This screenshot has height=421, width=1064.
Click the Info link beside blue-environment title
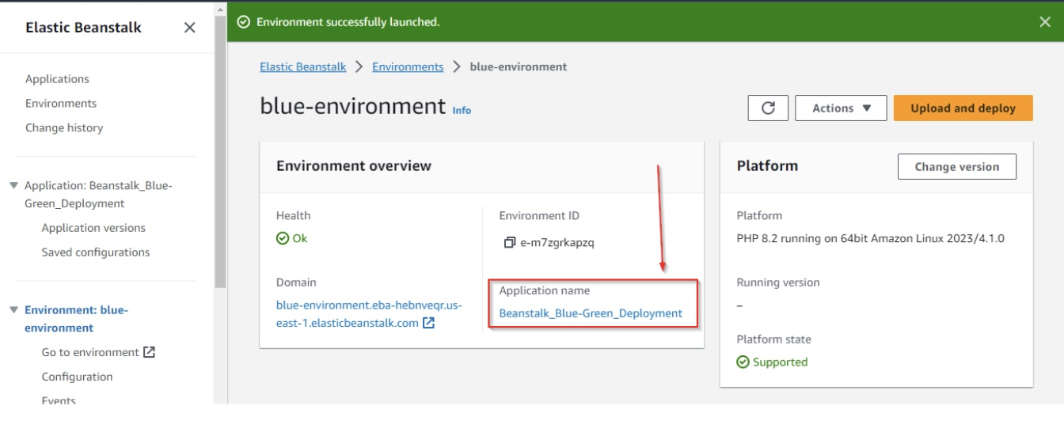tap(462, 111)
